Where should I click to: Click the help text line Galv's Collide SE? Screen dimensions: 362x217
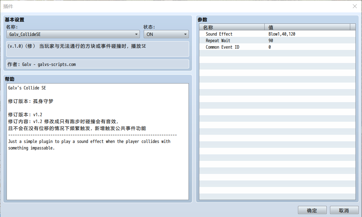tap(27, 88)
